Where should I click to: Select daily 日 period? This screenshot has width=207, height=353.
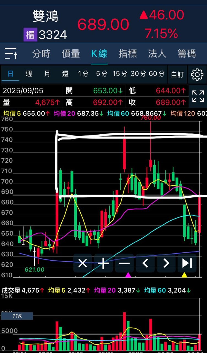pos(10,74)
